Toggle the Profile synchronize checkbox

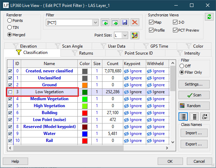[x=151, y=30]
